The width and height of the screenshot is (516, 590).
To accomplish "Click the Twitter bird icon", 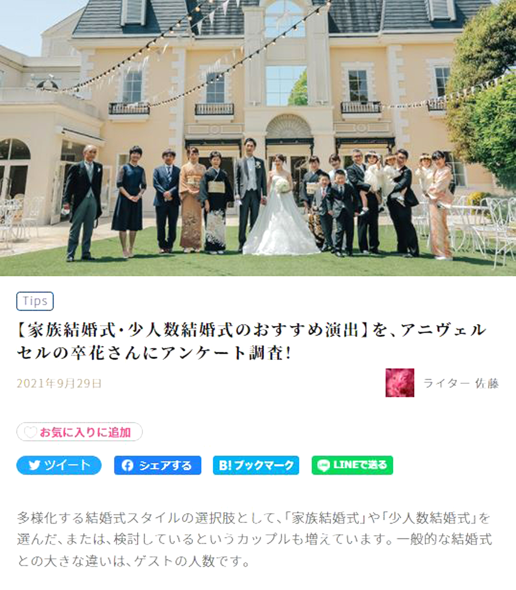I will (34, 465).
